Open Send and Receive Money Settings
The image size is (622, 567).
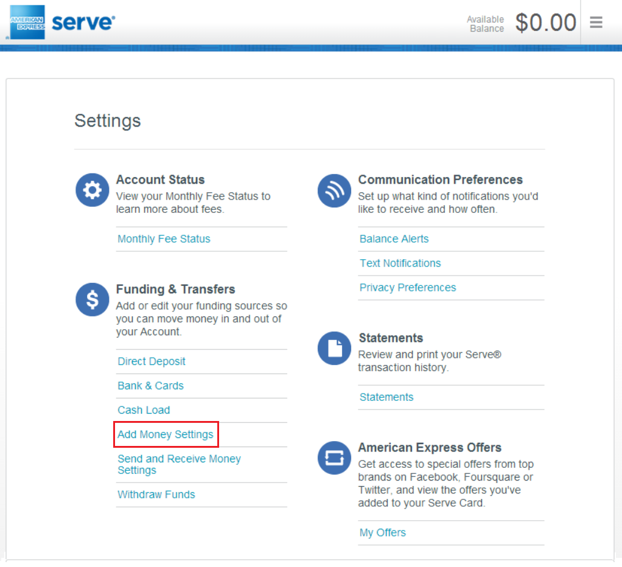179,464
